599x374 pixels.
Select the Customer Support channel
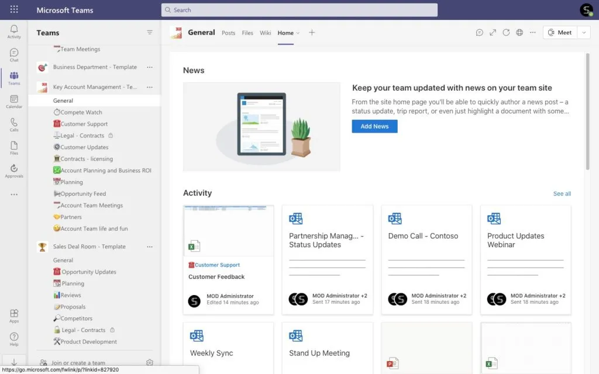84,124
